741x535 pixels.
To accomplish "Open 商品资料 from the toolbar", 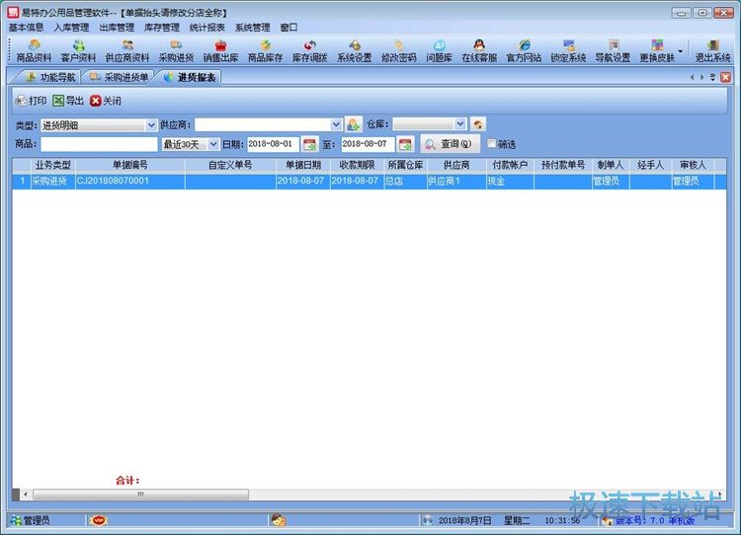I will point(34,51).
